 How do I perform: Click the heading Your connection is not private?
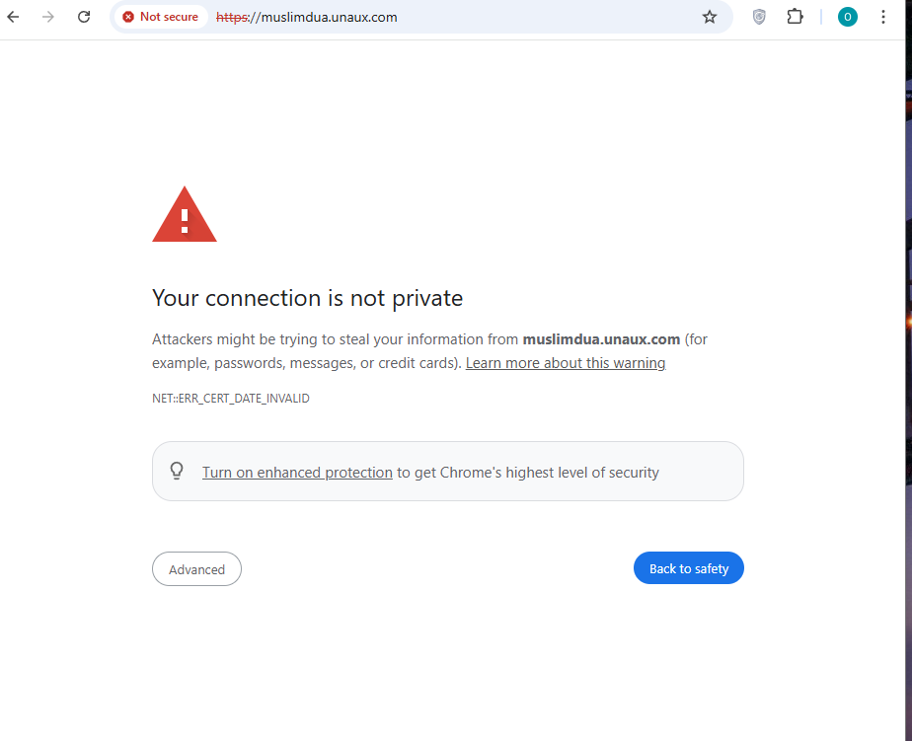click(307, 298)
